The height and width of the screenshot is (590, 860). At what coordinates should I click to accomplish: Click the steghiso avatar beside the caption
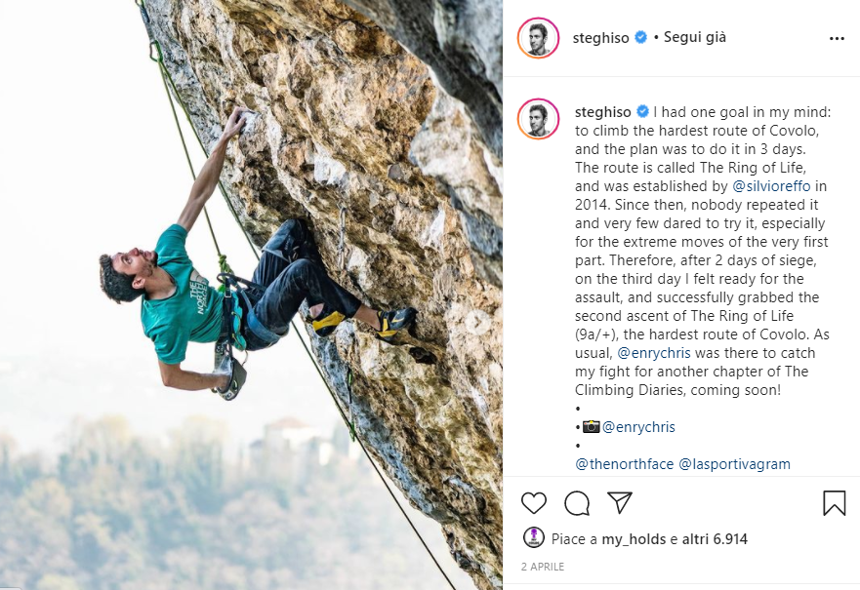[x=538, y=119]
